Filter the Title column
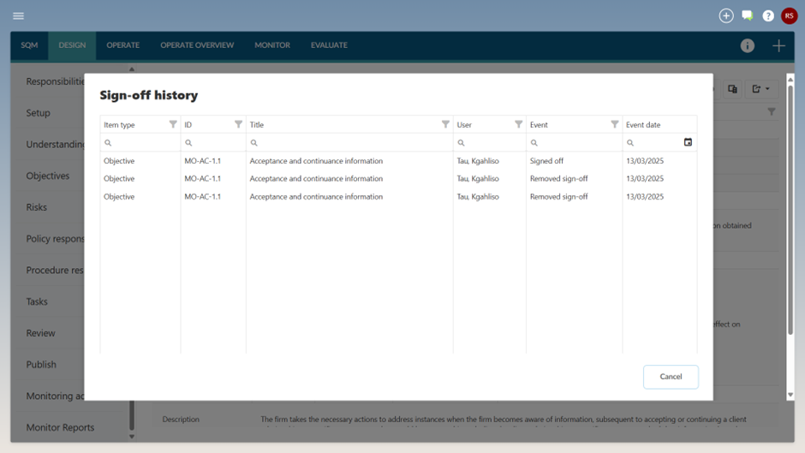The height and width of the screenshot is (453, 805). [445, 124]
